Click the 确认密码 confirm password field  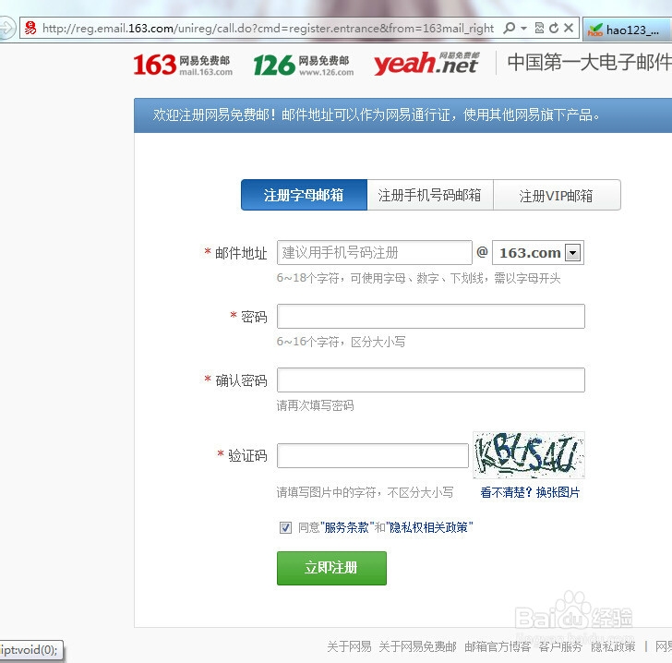click(x=431, y=380)
